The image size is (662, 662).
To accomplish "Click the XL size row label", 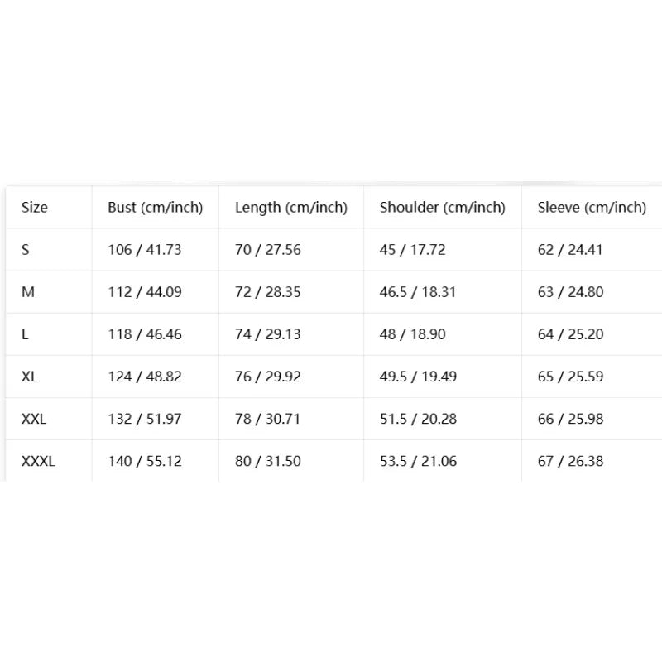I will (x=30, y=377).
